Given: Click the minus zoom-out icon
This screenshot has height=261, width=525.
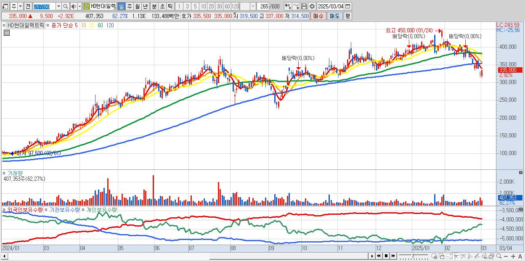Looking at the screenshot, I should [506, 256].
